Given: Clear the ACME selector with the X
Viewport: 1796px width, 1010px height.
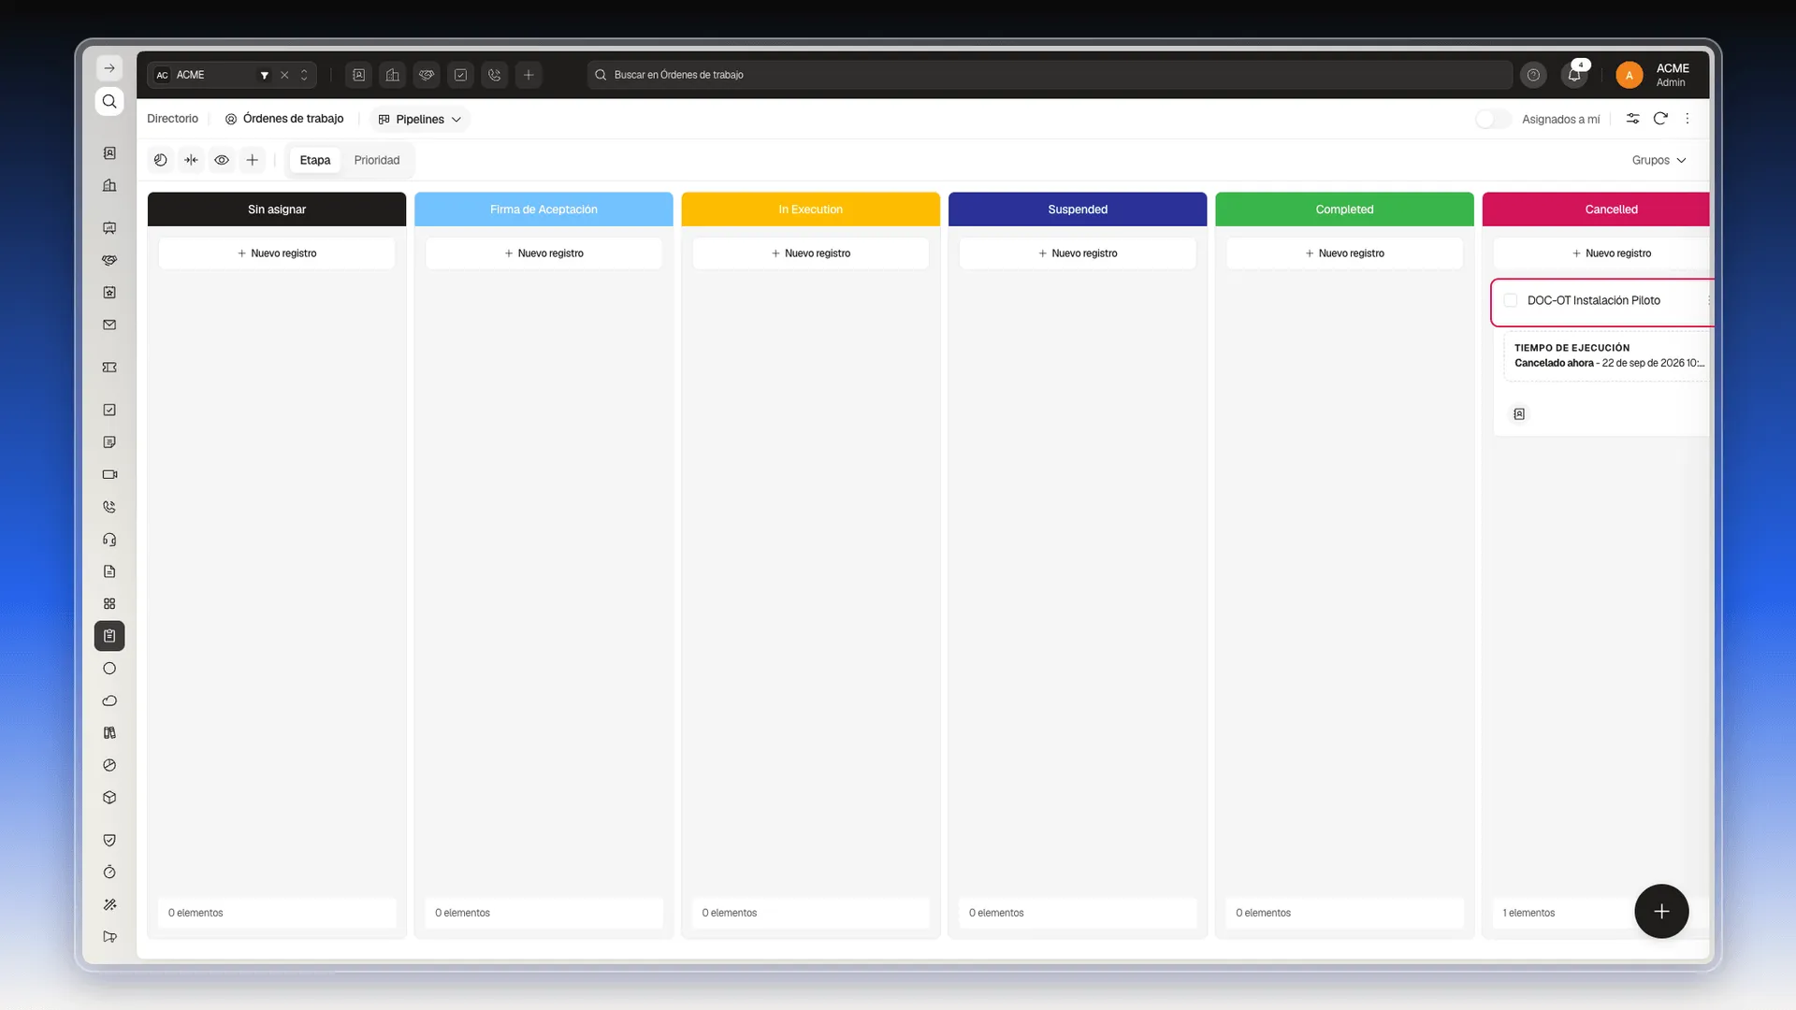Looking at the screenshot, I should 284,75.
